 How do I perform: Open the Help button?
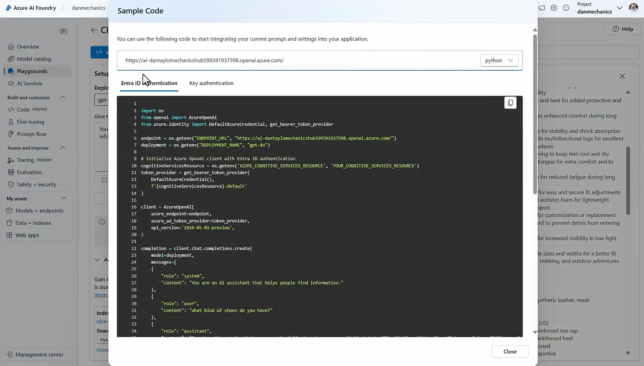click(623, 29)
